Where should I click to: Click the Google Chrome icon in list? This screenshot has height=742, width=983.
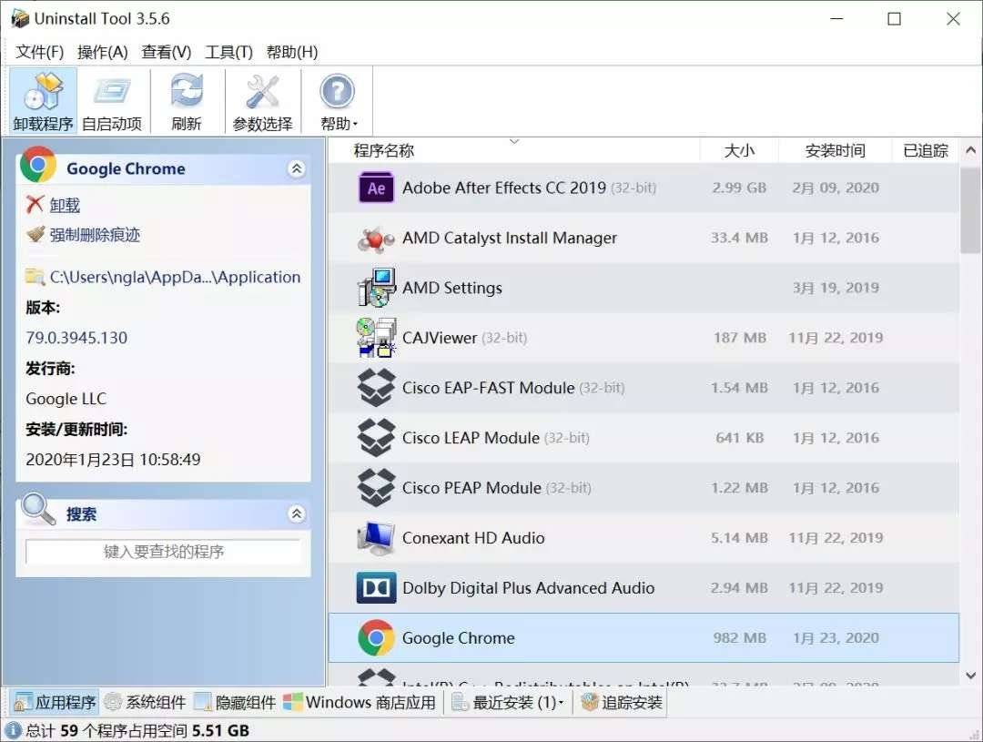click(x=376, y=638)
